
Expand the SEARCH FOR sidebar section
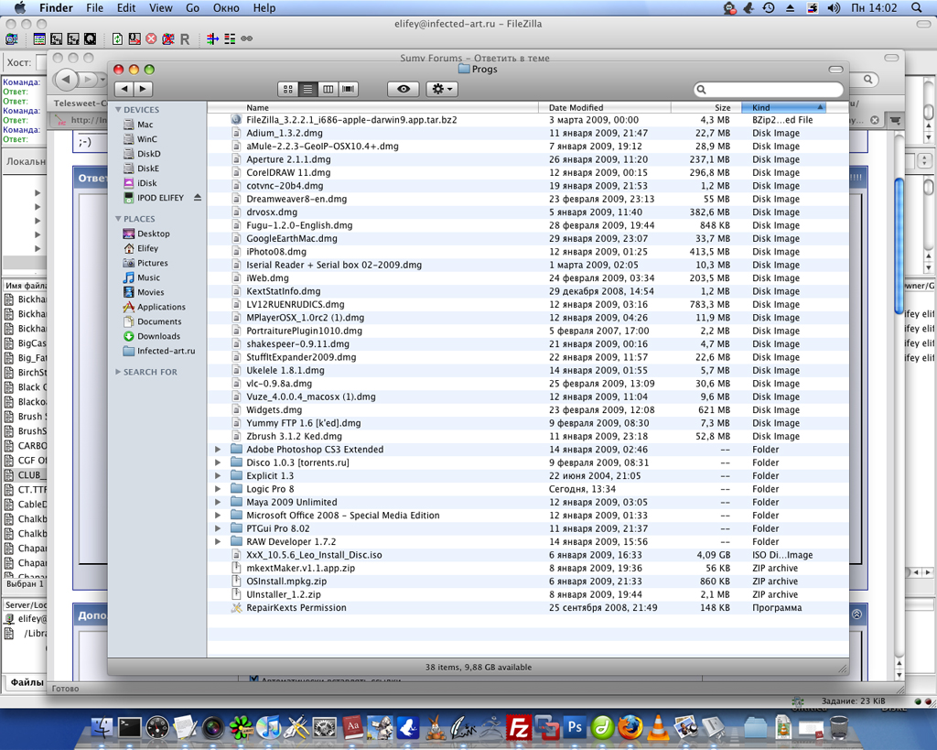(118, 372)
